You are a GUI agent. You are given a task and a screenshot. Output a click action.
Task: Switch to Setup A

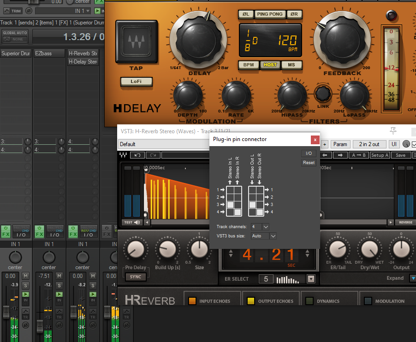pos(380,155)
